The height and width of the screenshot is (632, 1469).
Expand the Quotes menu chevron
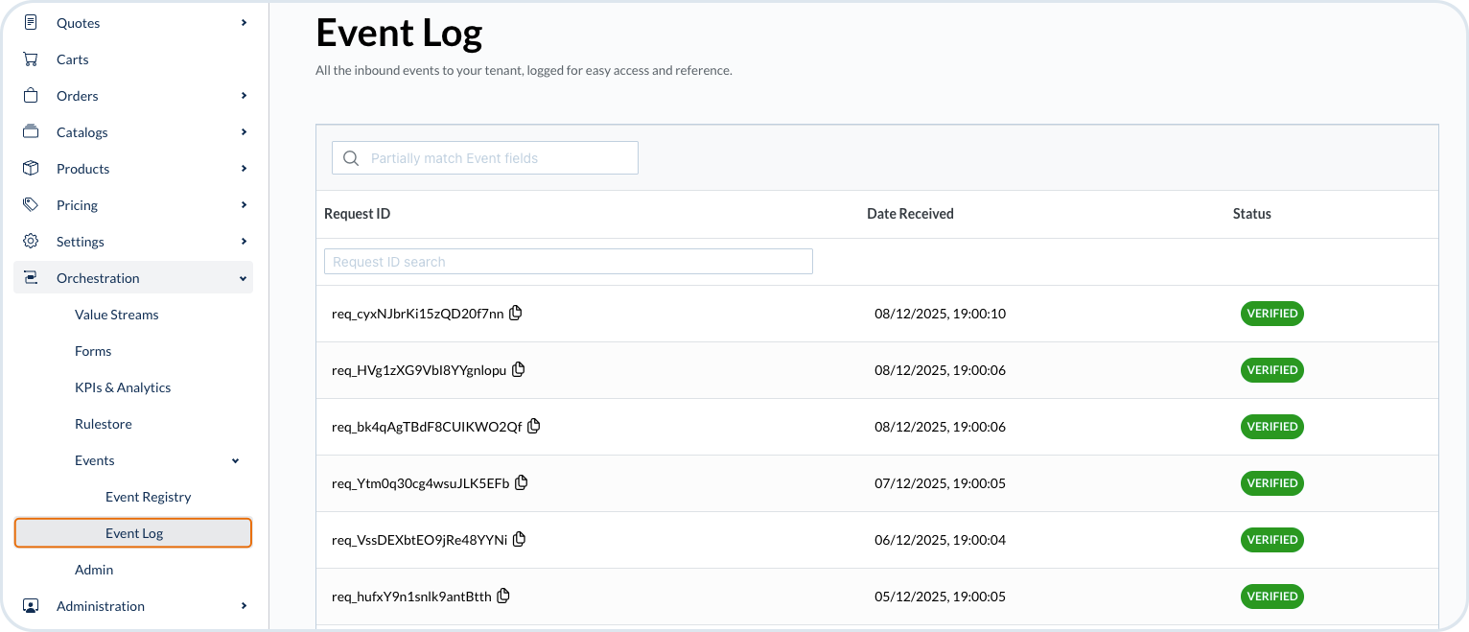(x=244, y=23)
